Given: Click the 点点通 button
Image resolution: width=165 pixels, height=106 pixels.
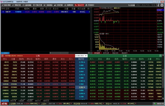Looking at the screenshot, I should tap(131, 5).
